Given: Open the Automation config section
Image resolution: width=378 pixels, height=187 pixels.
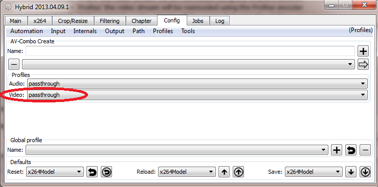Looking at the screenshot, I should (27, 31).
